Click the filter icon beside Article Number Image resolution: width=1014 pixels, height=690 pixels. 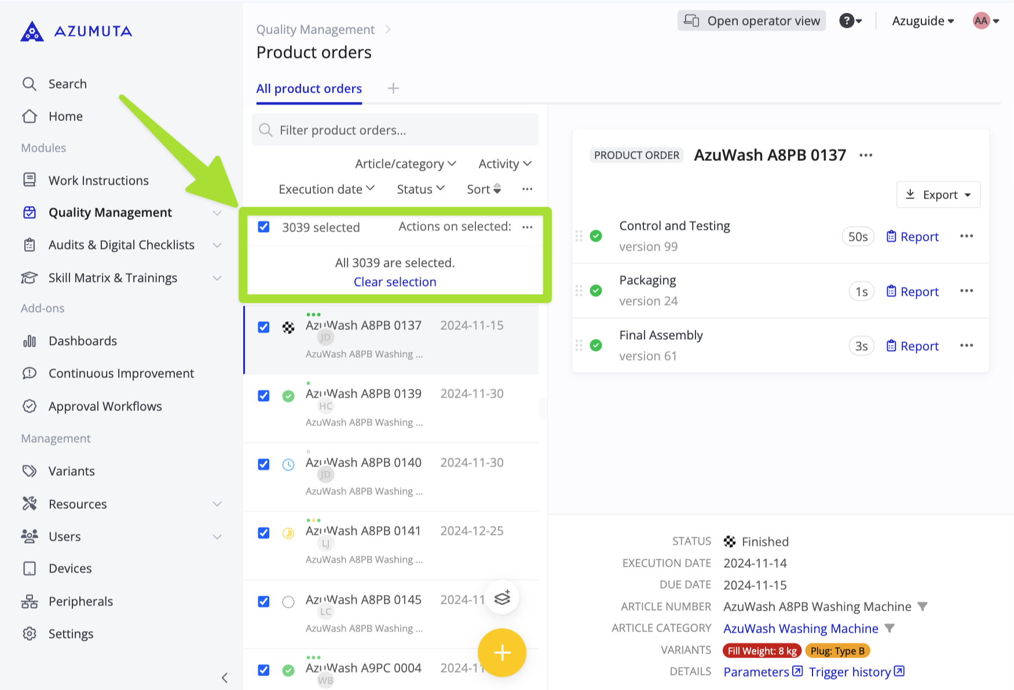tap(923, 607)
